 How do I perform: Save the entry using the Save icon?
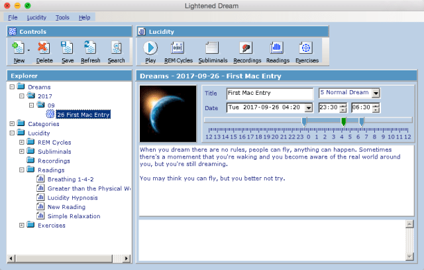coord(67,48)
